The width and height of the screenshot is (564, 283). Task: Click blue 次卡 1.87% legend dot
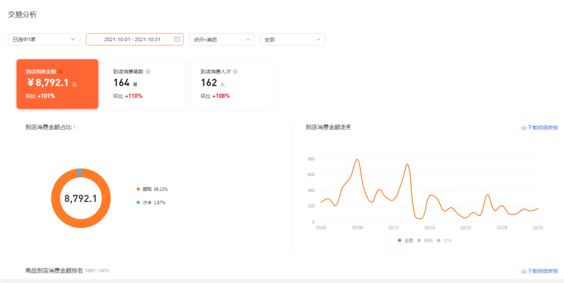coord(138,203)
